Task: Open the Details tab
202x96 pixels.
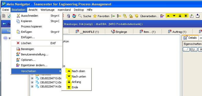Action: coord(190,38)
